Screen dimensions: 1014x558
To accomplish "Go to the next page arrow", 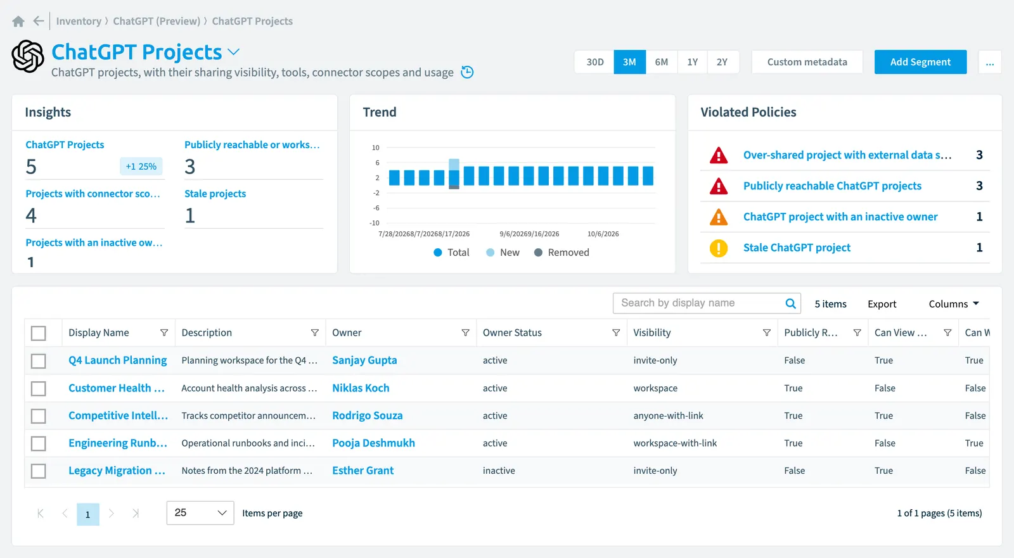I will coord(112,514).
